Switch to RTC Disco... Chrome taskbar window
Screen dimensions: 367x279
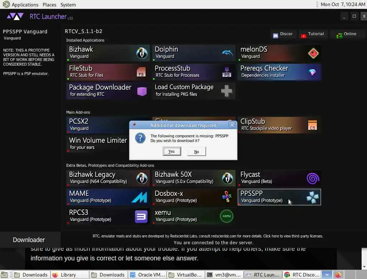[302, 275]
